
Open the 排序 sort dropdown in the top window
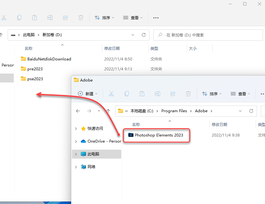tap(104, 18)
